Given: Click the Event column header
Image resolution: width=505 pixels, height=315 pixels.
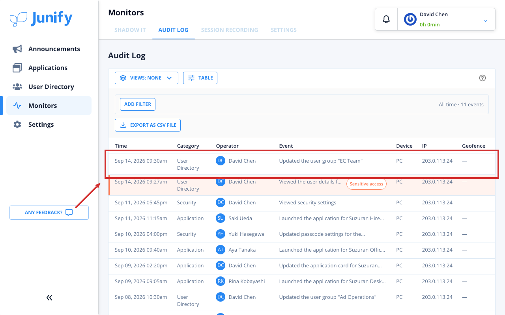Looking at the screenshot, I should pos(286,146).
